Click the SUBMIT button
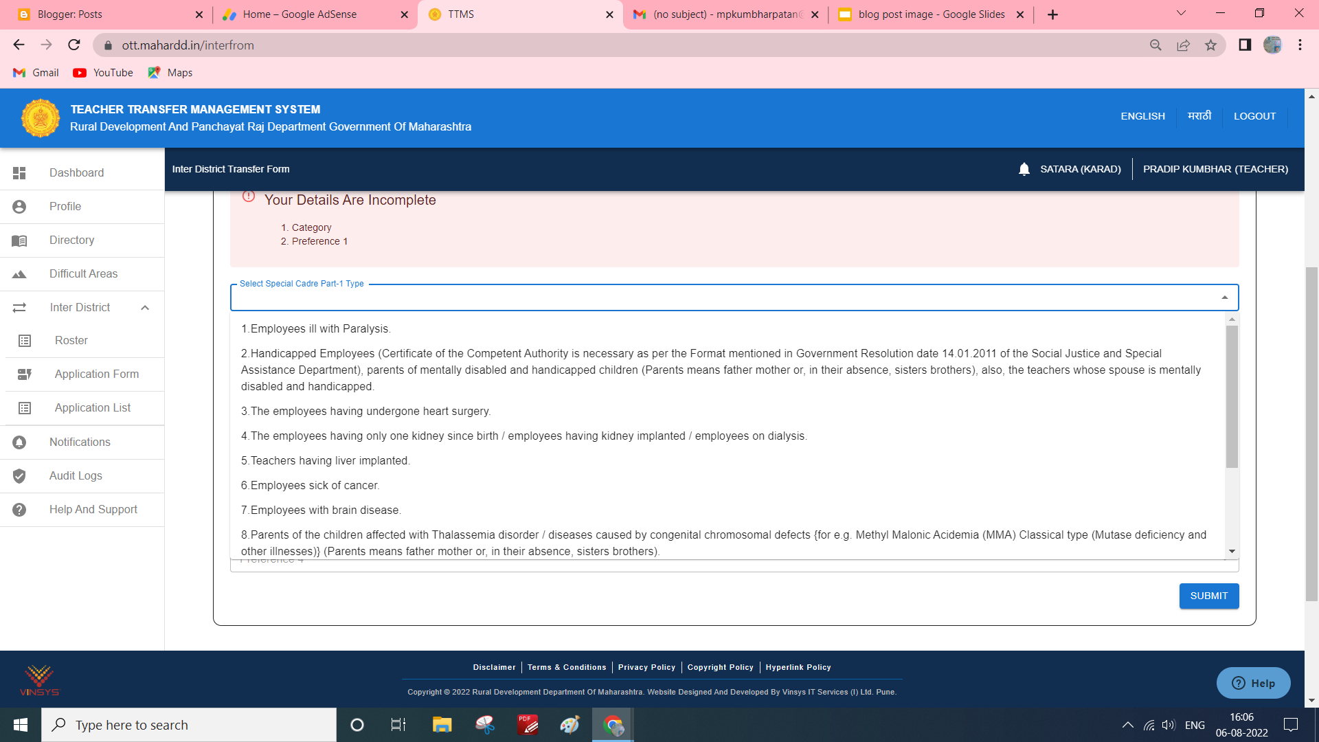Screen dimensions: 1319x742 click(x=1209, y=596)
